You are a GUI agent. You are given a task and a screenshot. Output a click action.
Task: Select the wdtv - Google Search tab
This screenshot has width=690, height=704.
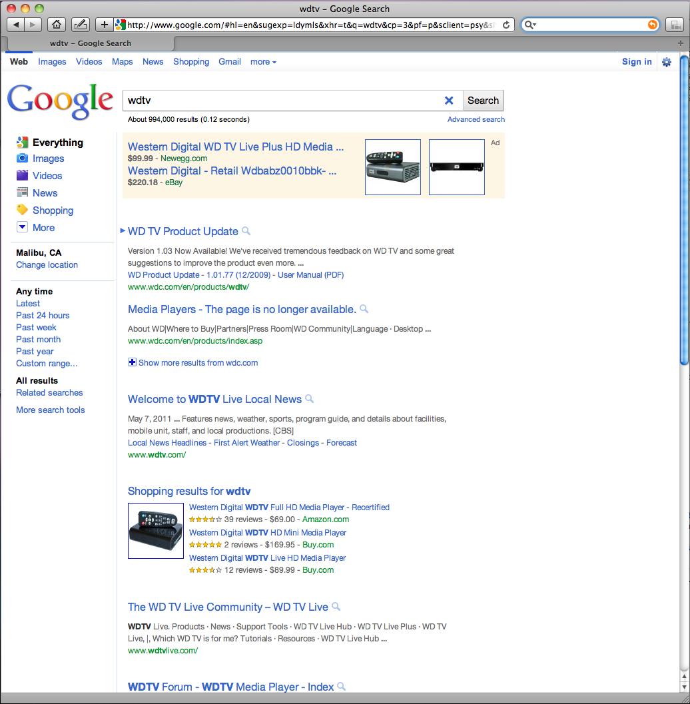coord(91,43)
